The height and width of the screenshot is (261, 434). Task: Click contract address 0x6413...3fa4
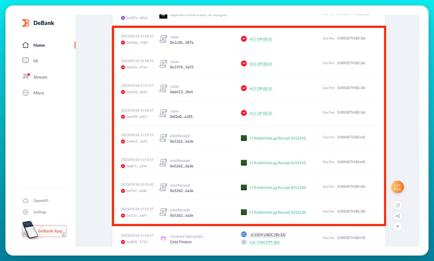tap(182, 92)
